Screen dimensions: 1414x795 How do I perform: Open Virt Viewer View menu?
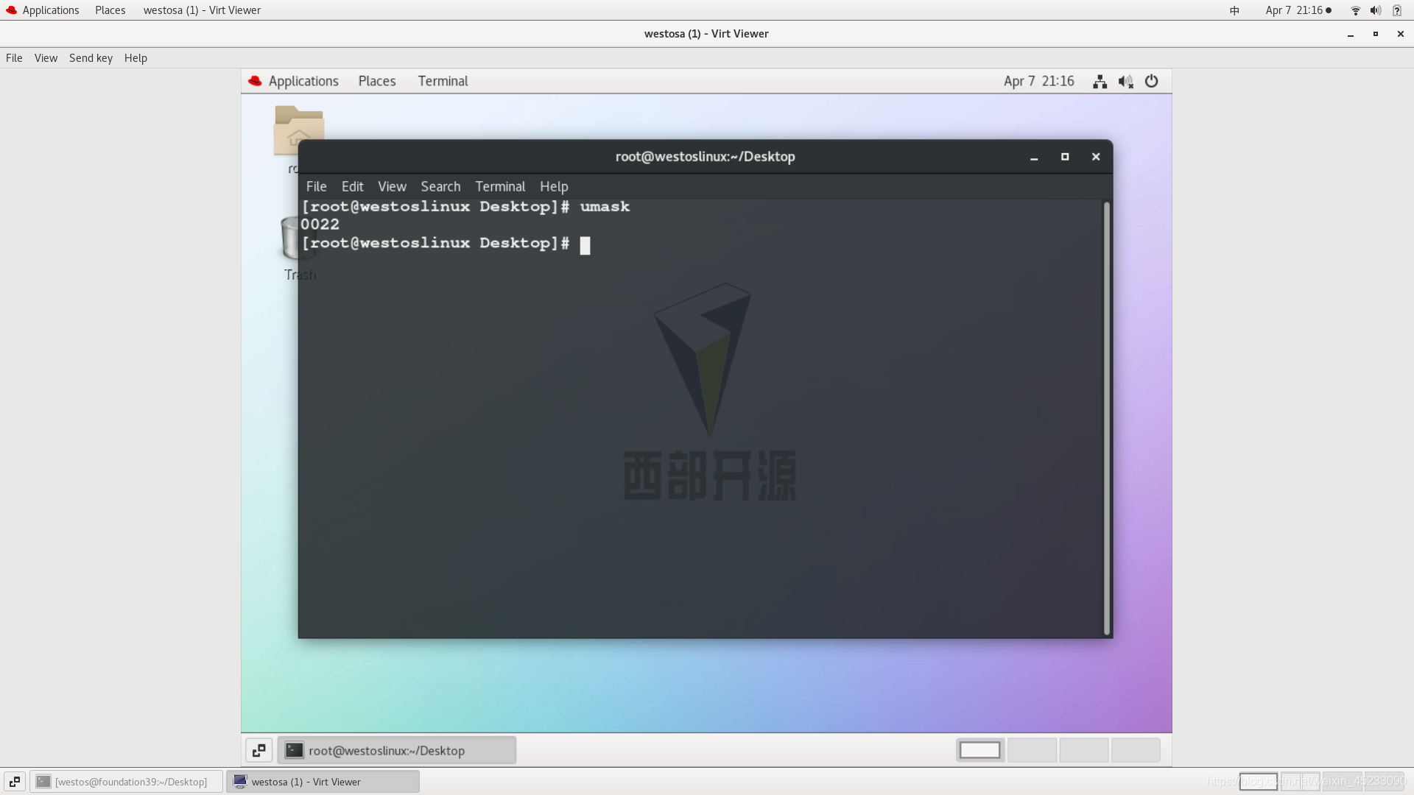click(46, 58)
